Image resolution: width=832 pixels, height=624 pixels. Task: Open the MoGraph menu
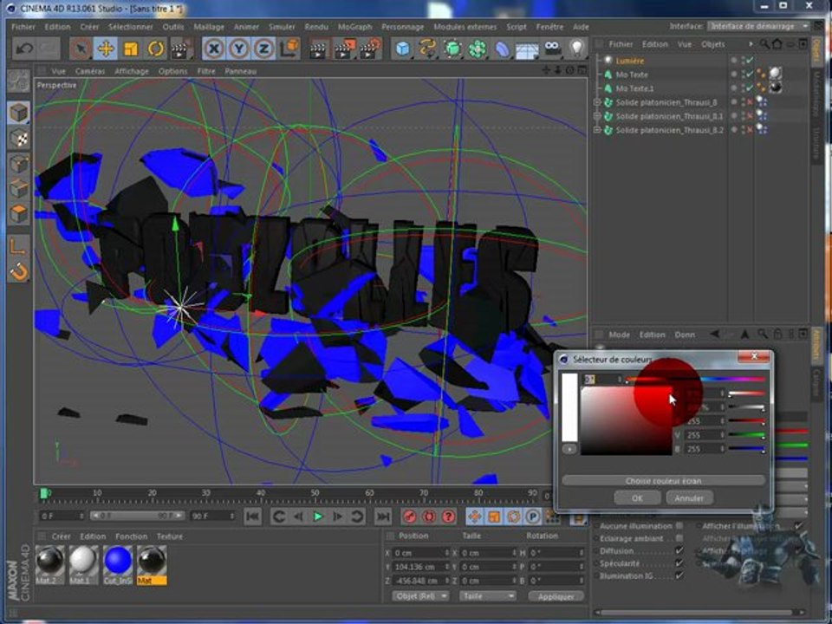[355, 27]
